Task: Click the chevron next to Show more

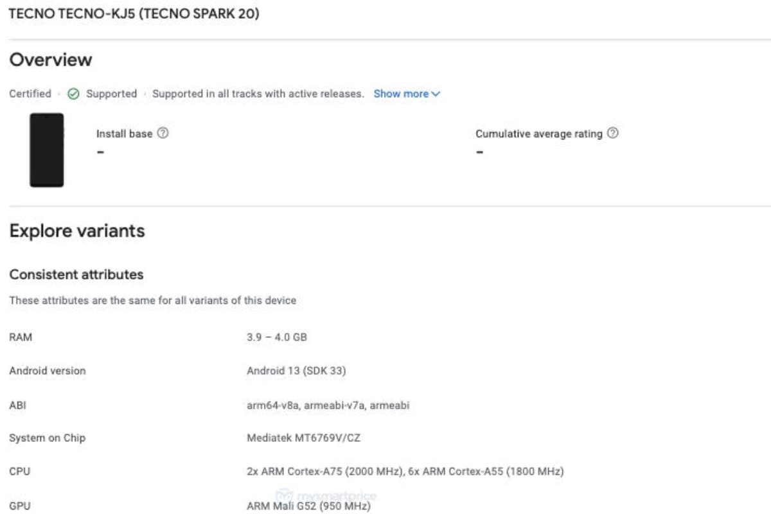Action: (436, 94)
